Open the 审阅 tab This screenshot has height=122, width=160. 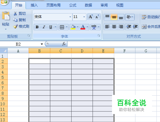point(104,5)
